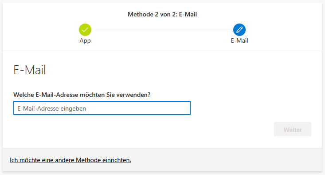Click the white checkmark inside the green circle
Screen dimensions: 325x175
pos(85,30)
